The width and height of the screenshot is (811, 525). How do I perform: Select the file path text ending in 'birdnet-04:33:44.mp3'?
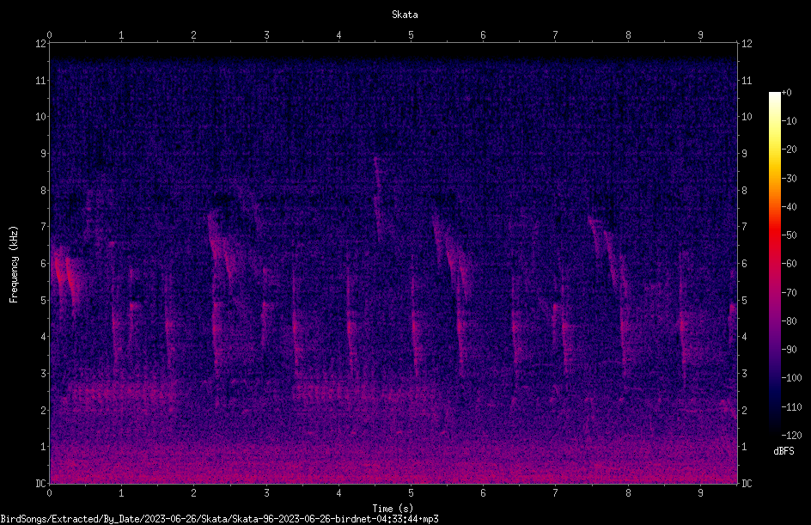pyautogui.click(x=219, y=519)
